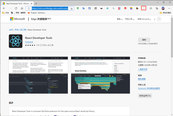Image resolution: width=173 pixels, height=116 pixels.
Task: Open a new tab with the plus button
Action: coord(36,4)
